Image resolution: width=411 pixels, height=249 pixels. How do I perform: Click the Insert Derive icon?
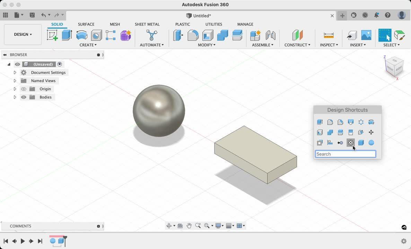click(x=352, y=35)
